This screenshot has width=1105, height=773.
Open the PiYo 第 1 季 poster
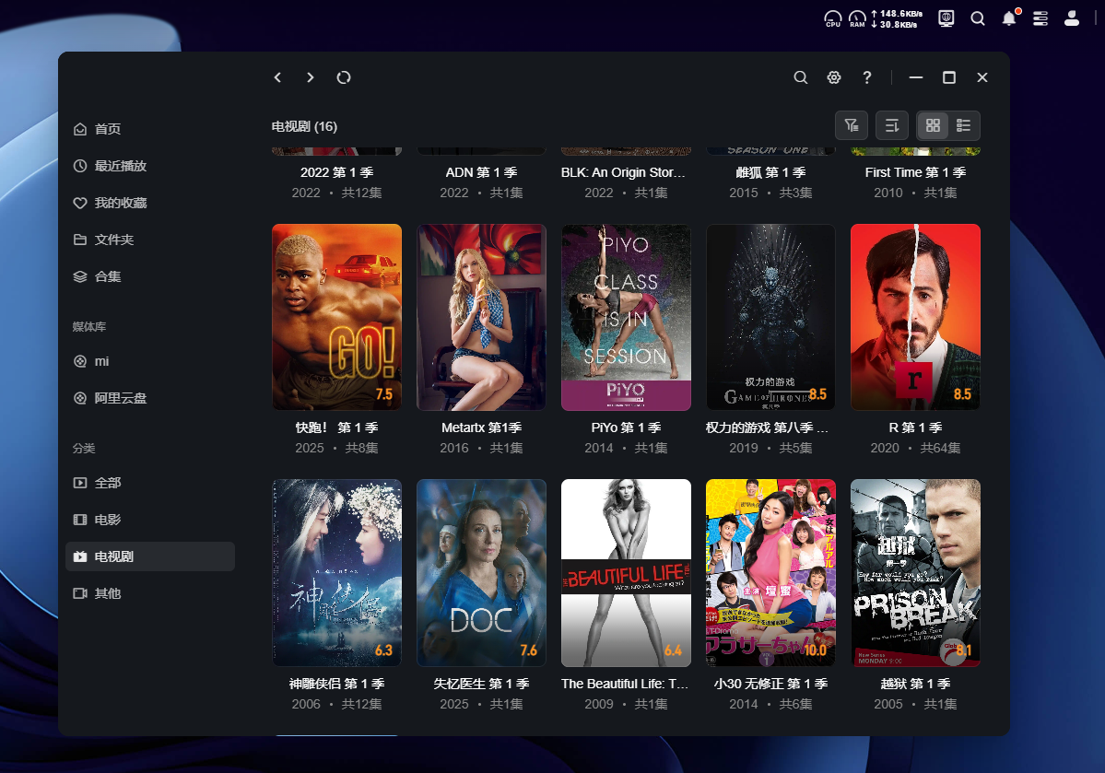pyautogui.click(x=626, y=317)
